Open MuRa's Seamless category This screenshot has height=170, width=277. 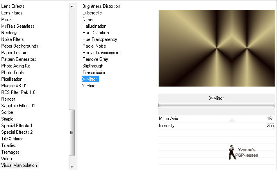pos(18,26)
